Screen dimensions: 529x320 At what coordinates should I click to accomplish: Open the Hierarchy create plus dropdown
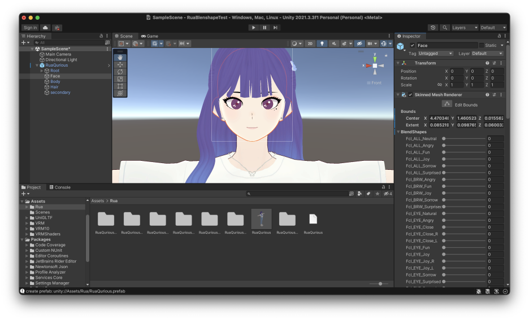coord(25,42)
